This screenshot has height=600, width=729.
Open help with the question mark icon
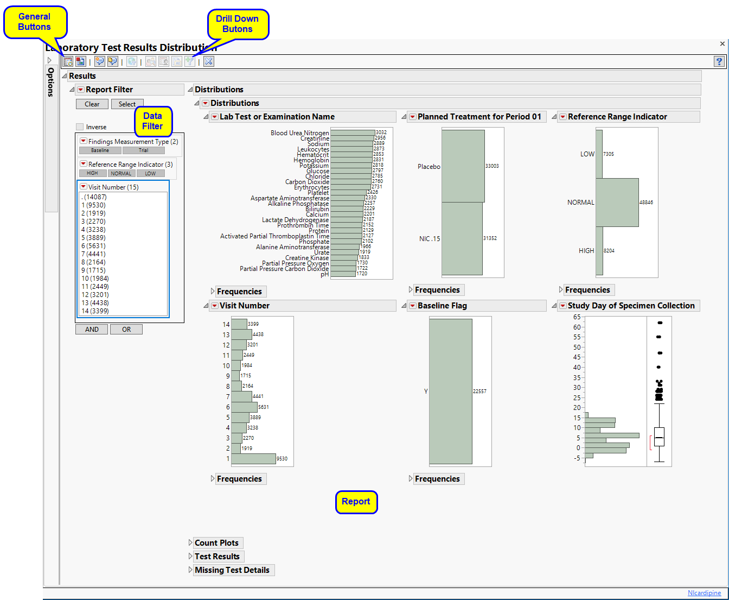(x=719, y=62)
